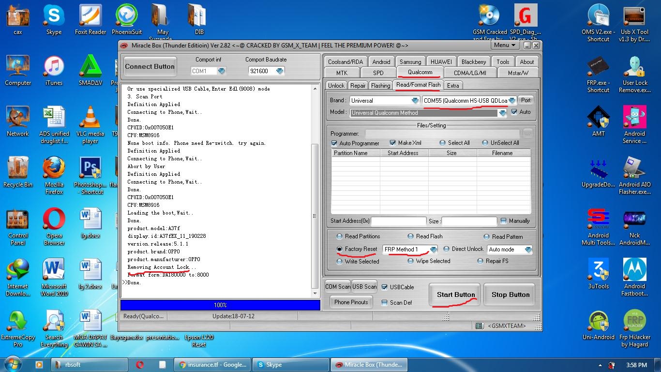Select the Factory Reset radio button
Viewport: 661px width, 372px height.
(340, 249)
